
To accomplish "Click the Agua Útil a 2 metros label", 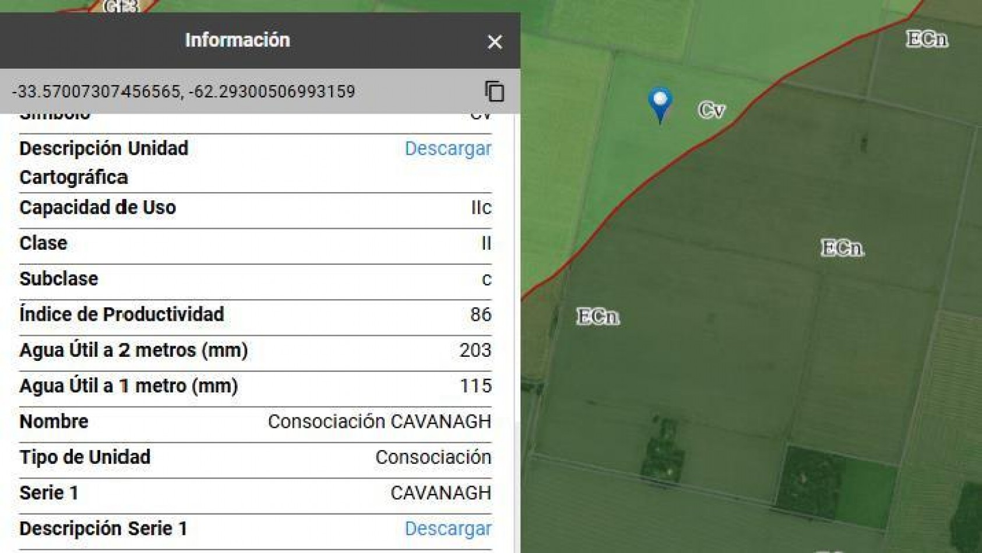I will coord(134,350).
